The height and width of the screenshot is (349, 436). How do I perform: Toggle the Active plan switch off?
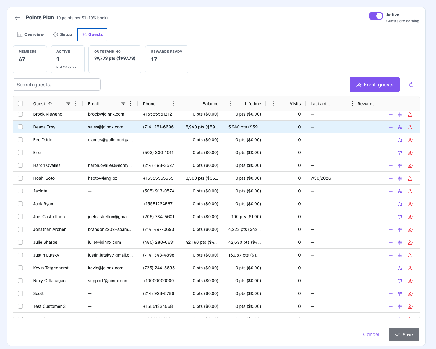[x=376, y=16]
